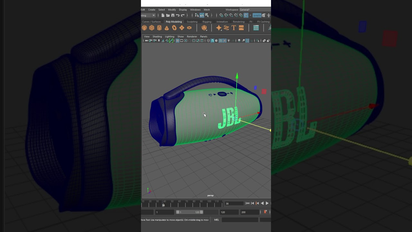Open the Mesh menu

click(x=207, y=10)
